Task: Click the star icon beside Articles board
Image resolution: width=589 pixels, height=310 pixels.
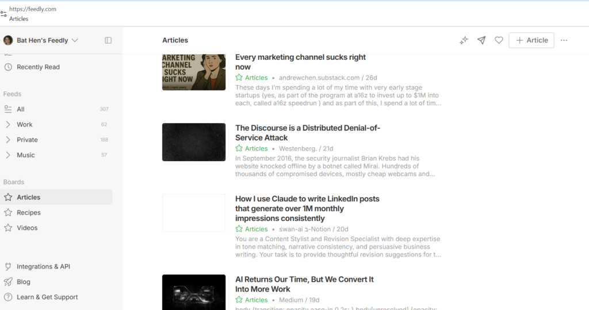Action: click(x=8, y=197)
